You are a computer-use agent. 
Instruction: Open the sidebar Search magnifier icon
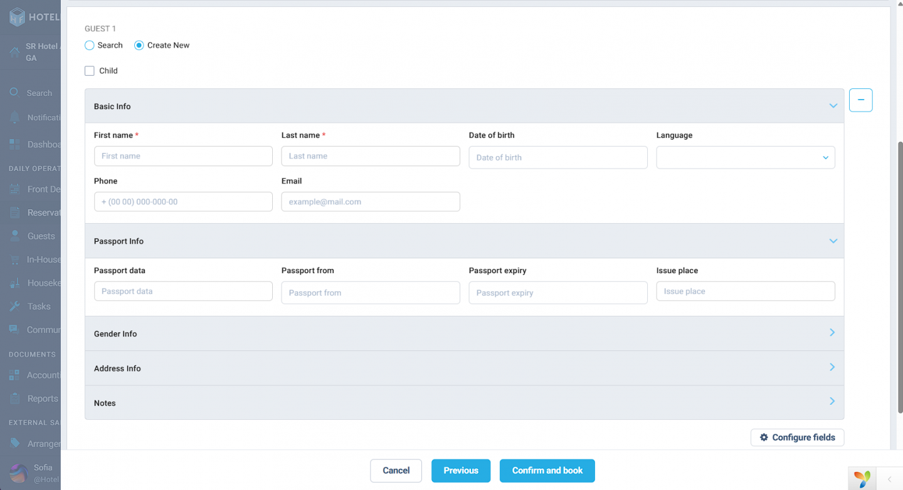coord(14,92)
